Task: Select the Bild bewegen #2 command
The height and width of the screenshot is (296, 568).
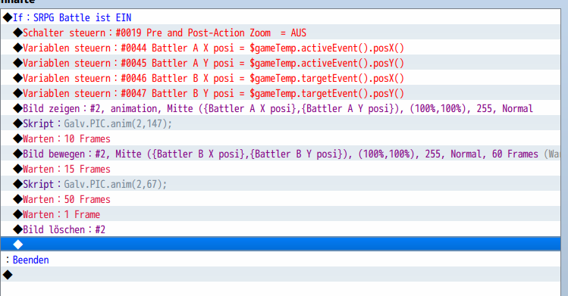Action: click(x=281, y=154)
